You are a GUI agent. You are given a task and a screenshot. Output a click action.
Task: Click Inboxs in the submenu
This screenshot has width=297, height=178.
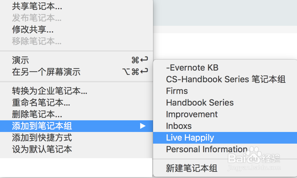coord(179,126)
